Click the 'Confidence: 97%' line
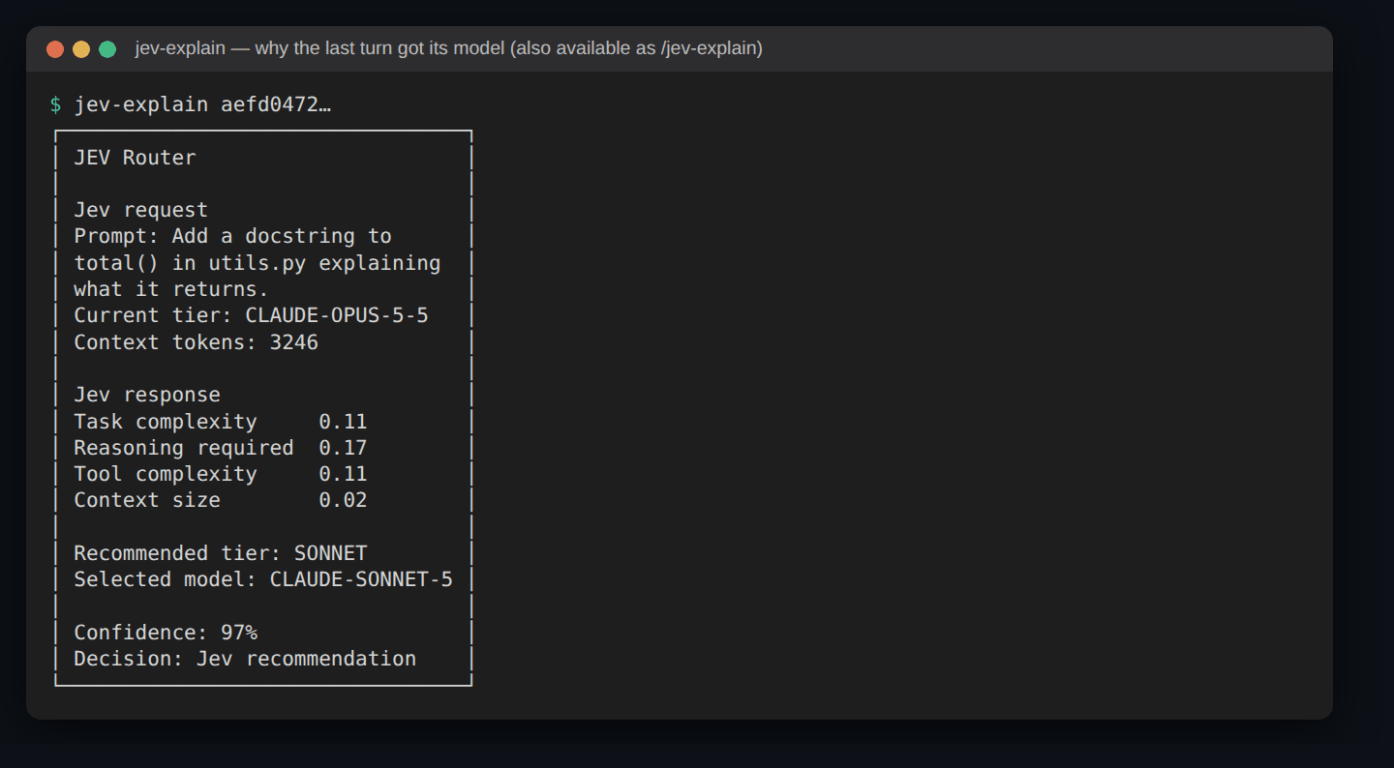Image resolution: width=1394 pixels, height=768 pixels. [166, 633]
